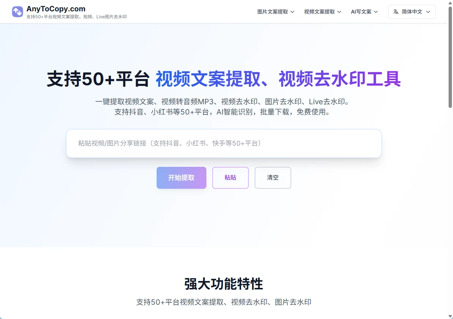Image resolution: width=453 pixels, height=319 pixels.
Task: Click the 清空 clear button
Action: pos(273,178)
